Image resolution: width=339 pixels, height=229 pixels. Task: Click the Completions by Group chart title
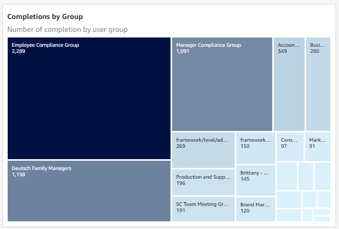coord(45,17)
